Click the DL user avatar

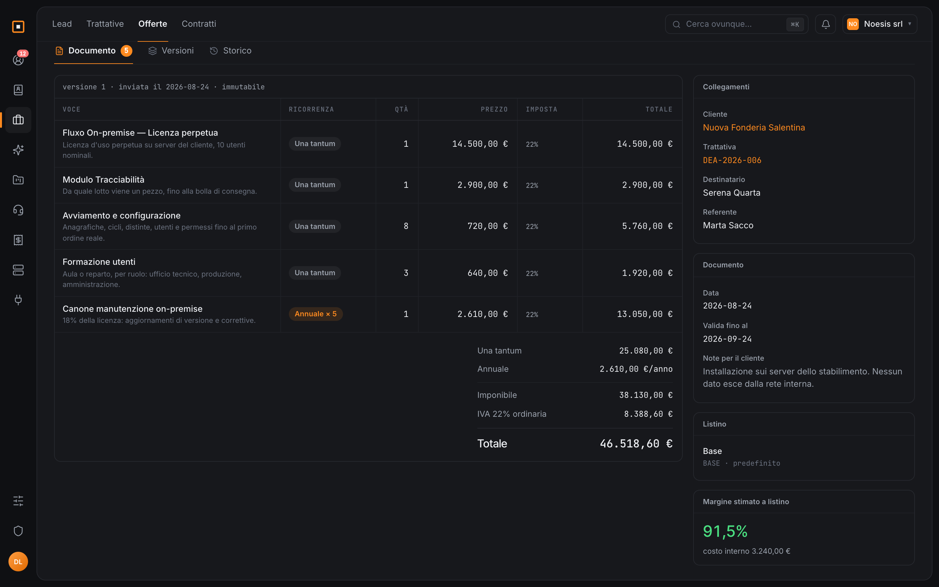click(x=18, y=561)
